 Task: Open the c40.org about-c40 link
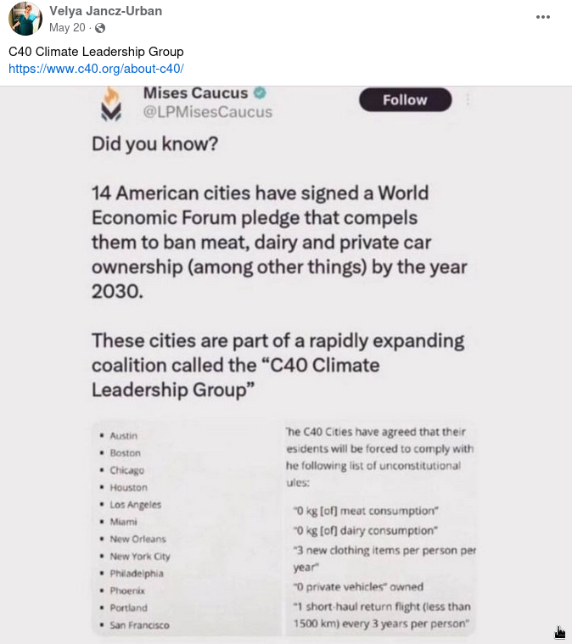[x=96, y=69]
